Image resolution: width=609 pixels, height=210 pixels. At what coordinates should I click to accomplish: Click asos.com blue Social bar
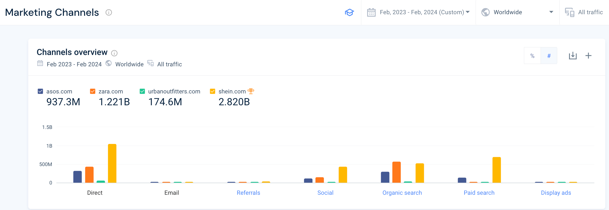point(308,181)
